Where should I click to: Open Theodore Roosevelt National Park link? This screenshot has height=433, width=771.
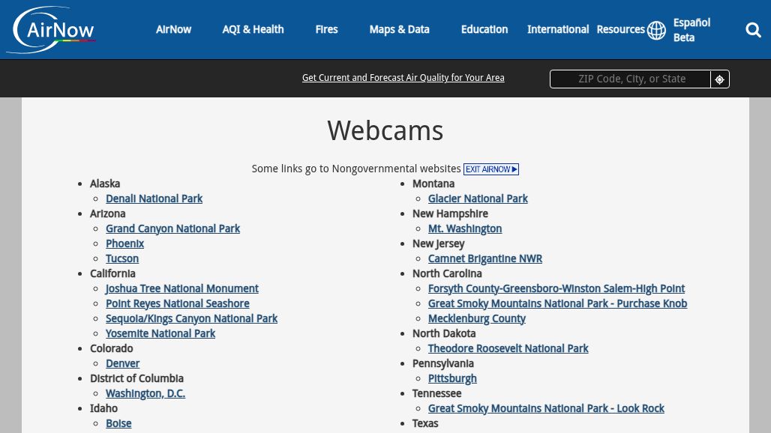point(508,348)
